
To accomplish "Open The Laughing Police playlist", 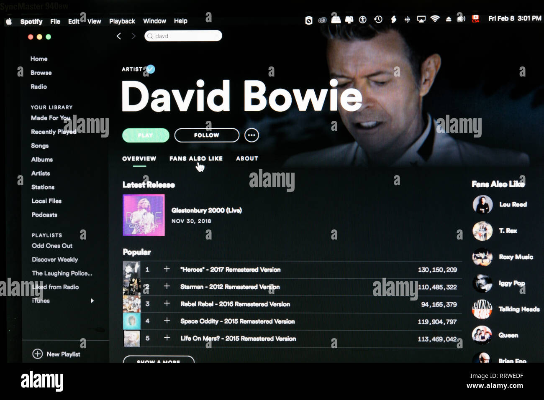I will [62, 273].
